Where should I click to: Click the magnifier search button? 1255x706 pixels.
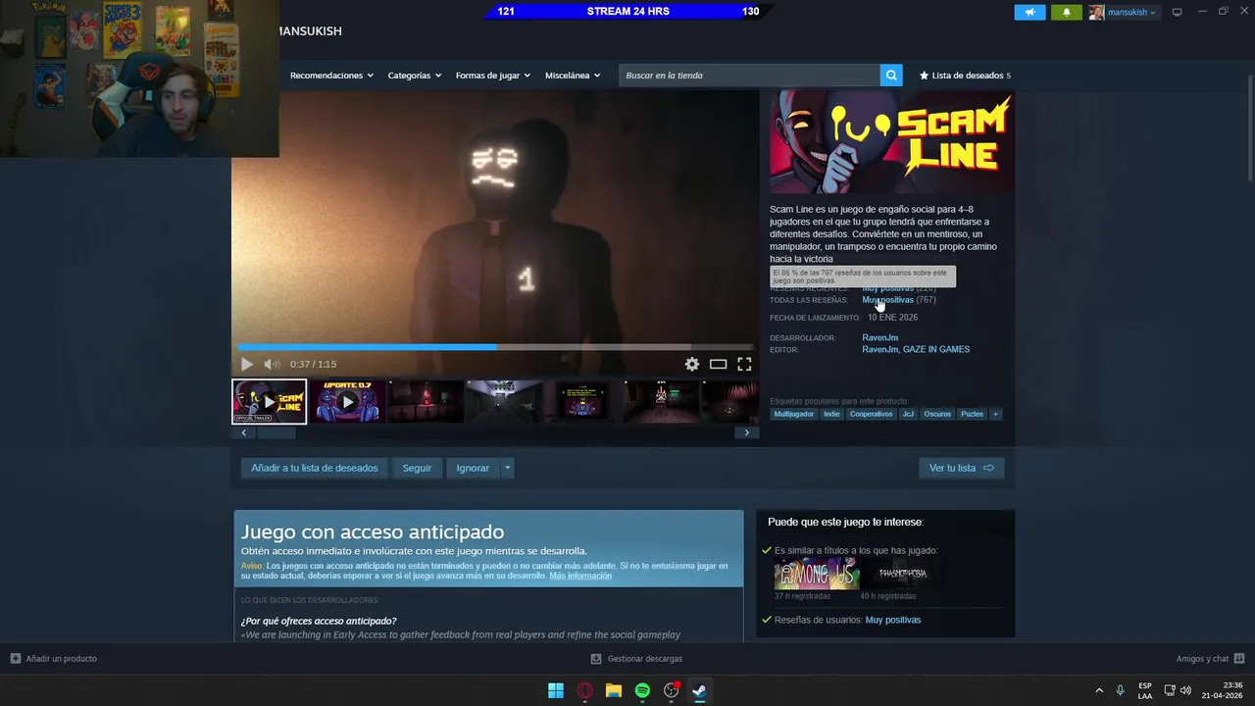coord(891,76)
